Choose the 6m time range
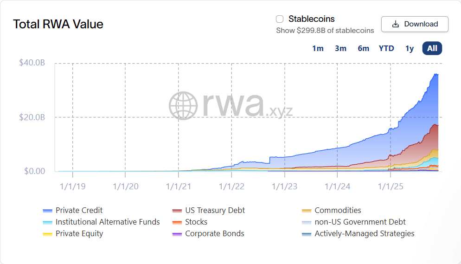Image resolution: width=461 pixels, height=264 pixels. point(363,48)
